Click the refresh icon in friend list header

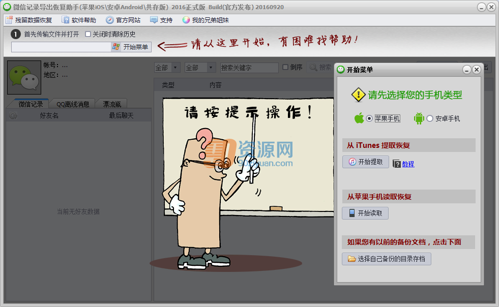(13, 115)
